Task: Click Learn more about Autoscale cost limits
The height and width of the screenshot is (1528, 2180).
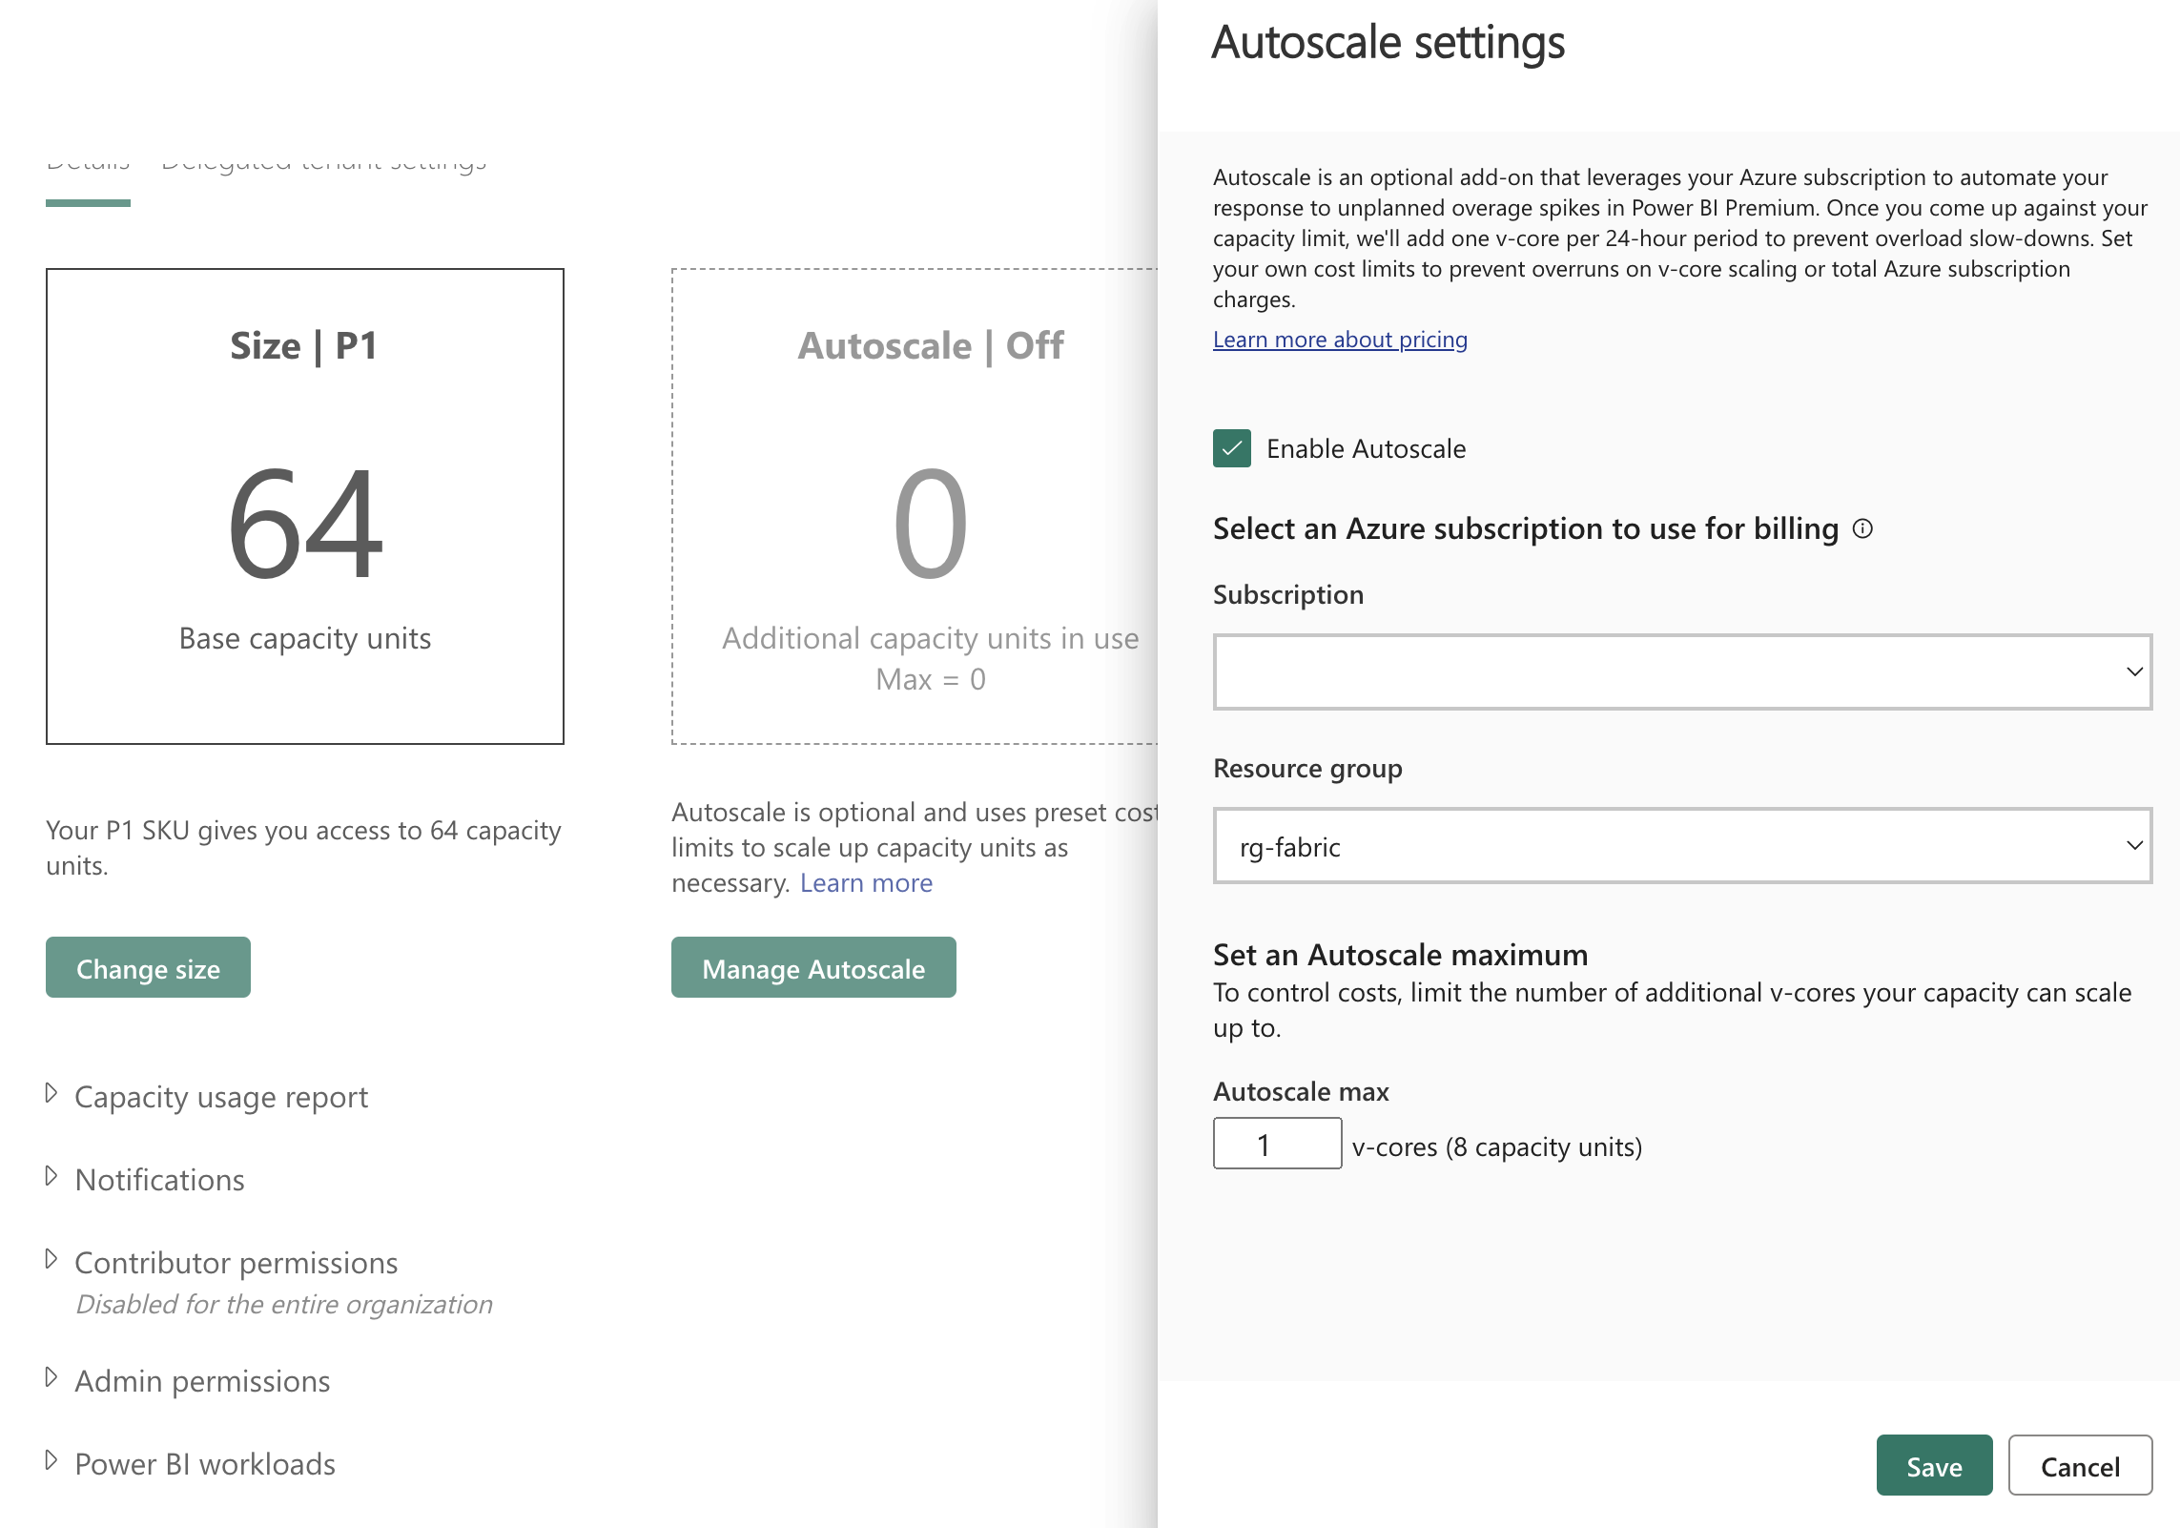Action: (x=866, y=882)
